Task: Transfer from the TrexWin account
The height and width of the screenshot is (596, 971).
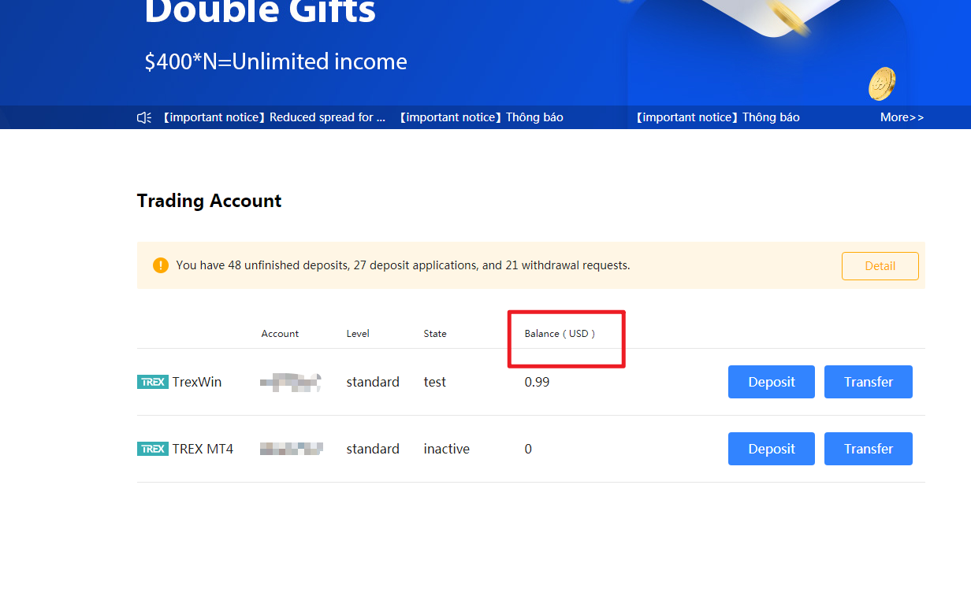Action: [x=869, y=382]
